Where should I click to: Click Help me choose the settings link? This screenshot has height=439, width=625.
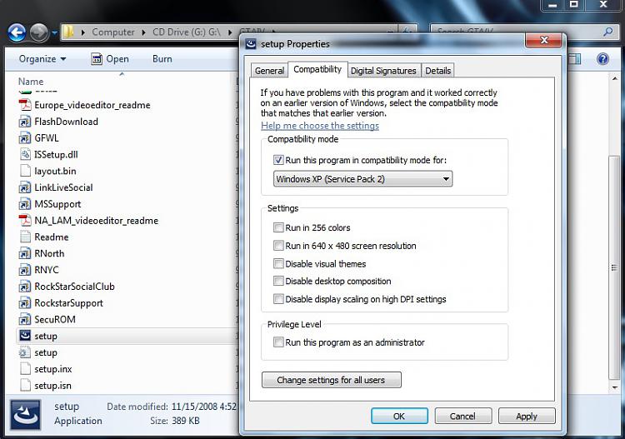[320, 126]
